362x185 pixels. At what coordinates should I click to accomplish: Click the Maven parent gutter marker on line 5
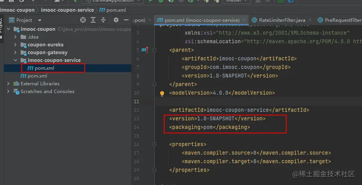click(x=145, y=50)
